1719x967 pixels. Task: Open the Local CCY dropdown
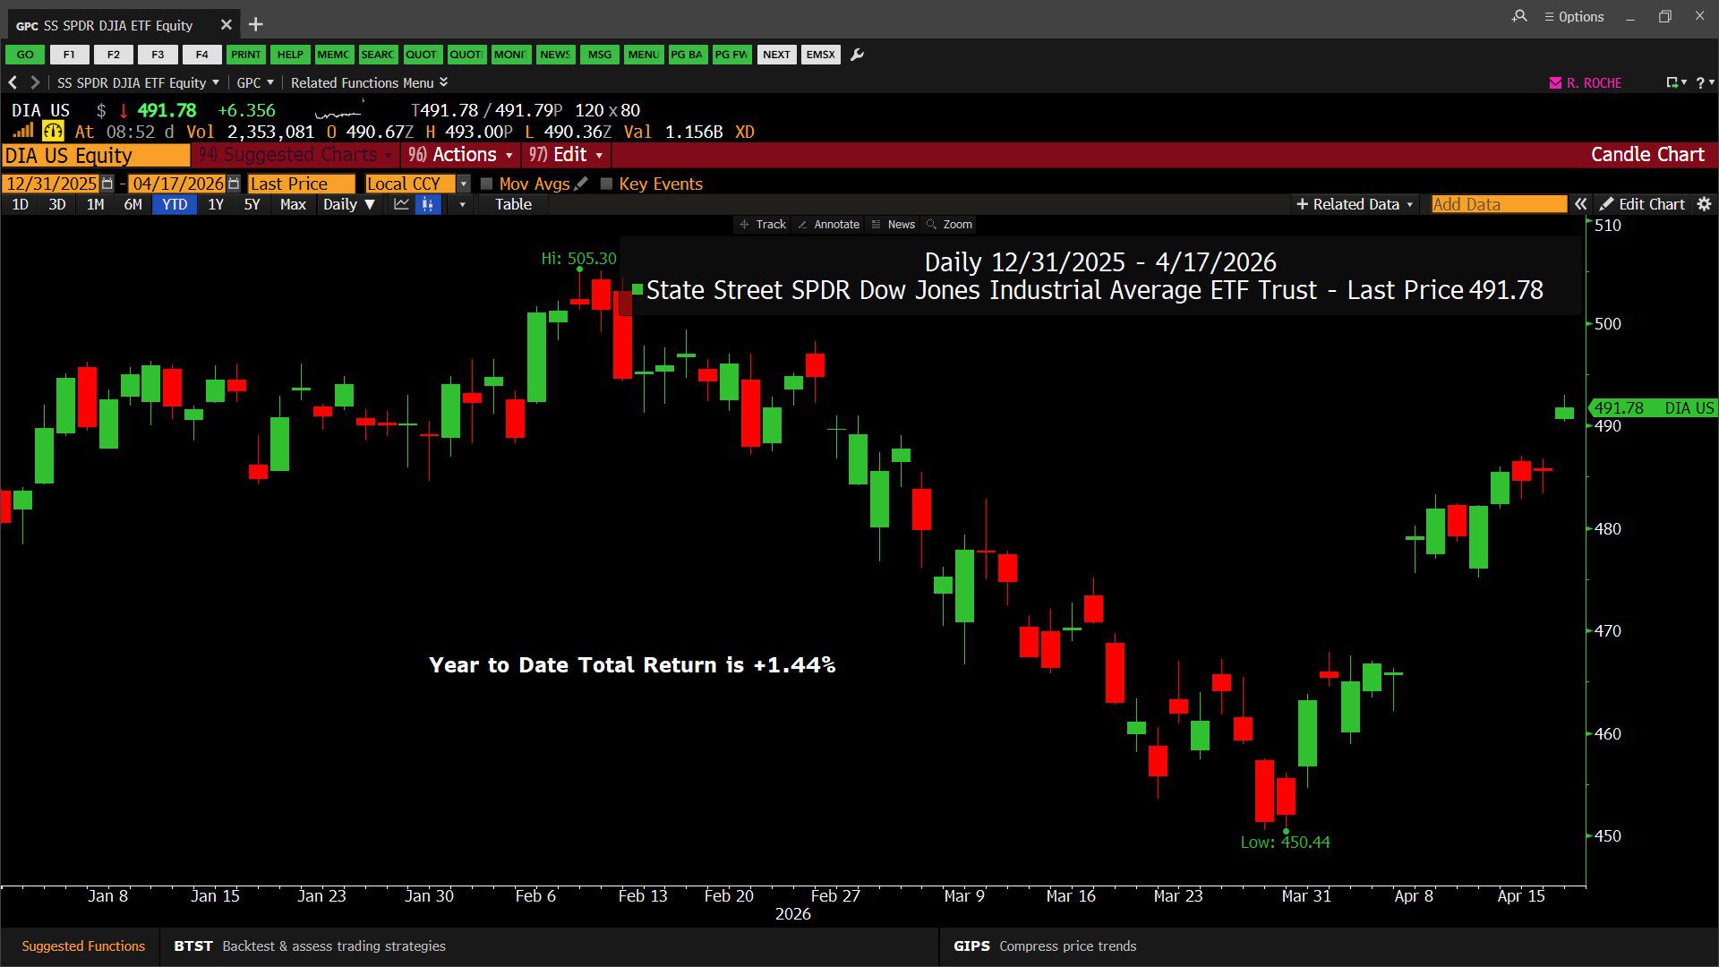point(463,184)
